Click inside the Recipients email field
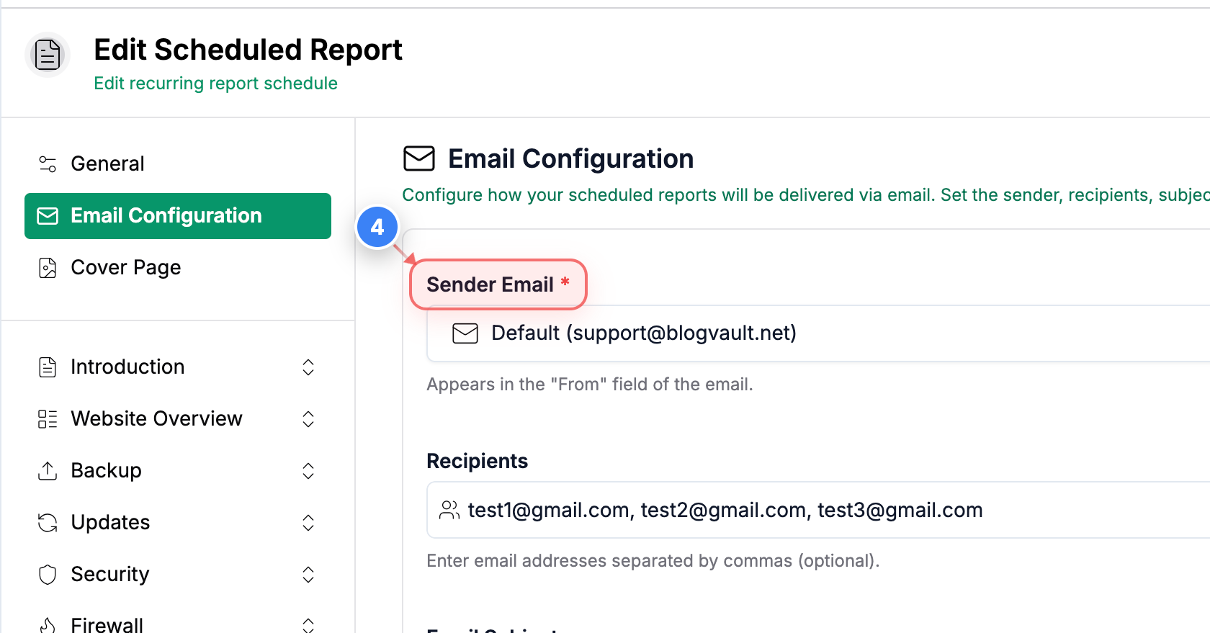 pyautogui.click(x=720, y=510)
